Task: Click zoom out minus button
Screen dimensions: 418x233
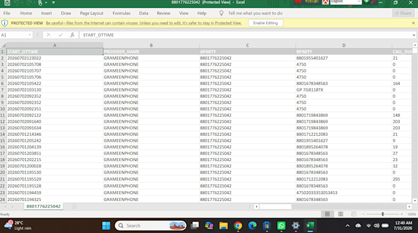Action: point(363,214)
